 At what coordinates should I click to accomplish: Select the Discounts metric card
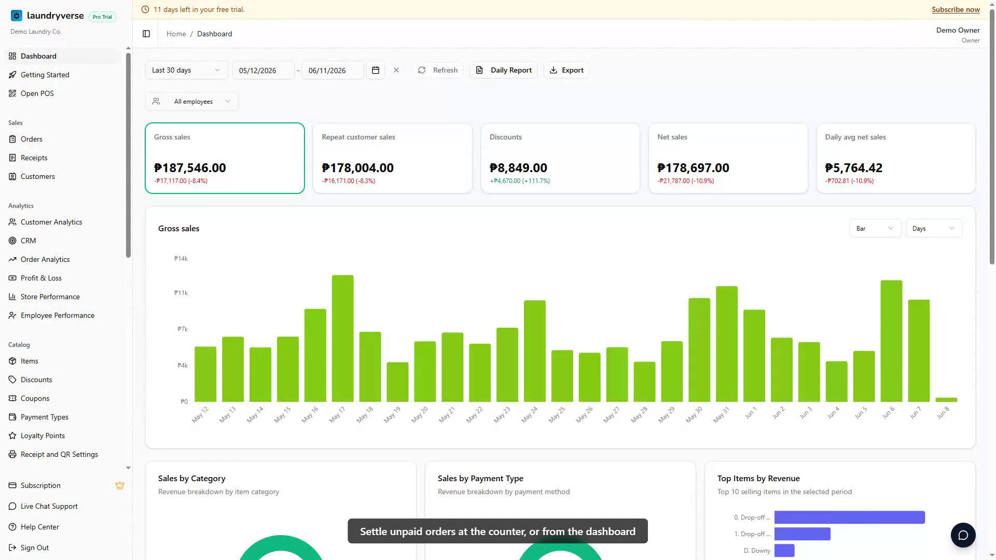pos(560,158)
